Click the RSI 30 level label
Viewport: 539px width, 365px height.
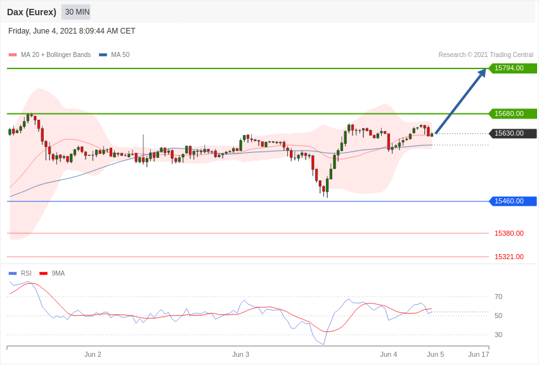coord(498,335)
